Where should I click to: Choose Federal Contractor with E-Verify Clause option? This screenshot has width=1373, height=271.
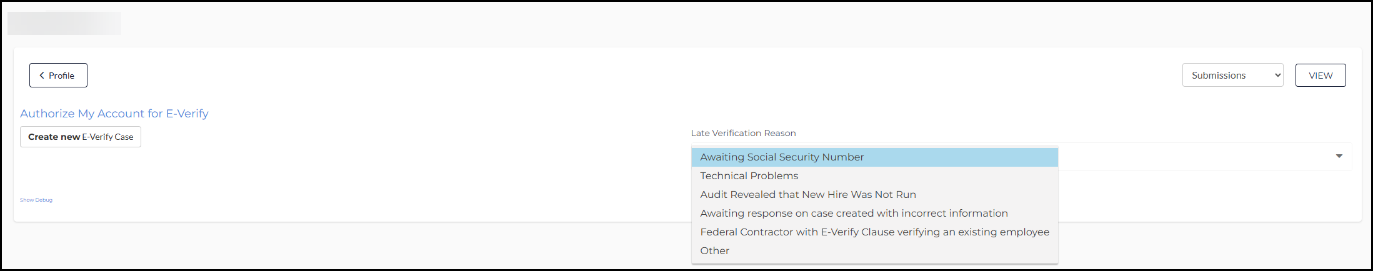click(x=874, y=232)
